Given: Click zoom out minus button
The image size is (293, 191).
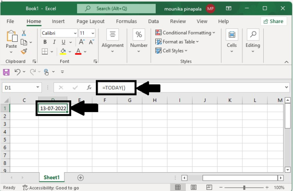Looking at the screenshot, I should point(221,188).
